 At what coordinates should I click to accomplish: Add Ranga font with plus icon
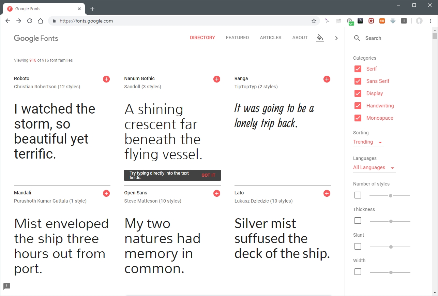327,79
